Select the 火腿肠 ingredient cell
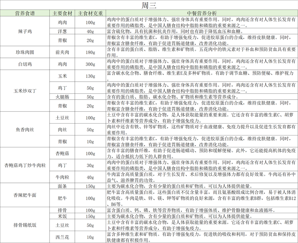The image size is (298, 243). click(x=62, y=97)
